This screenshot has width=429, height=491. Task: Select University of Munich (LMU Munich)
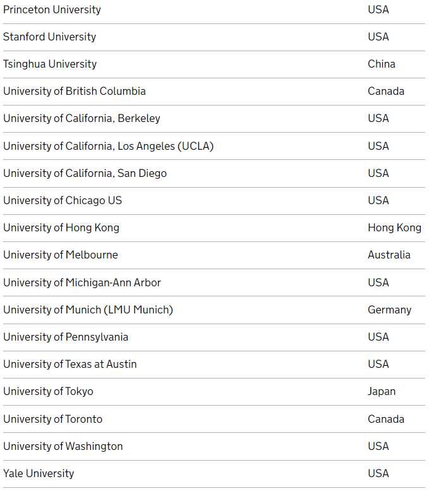[88, 310]
